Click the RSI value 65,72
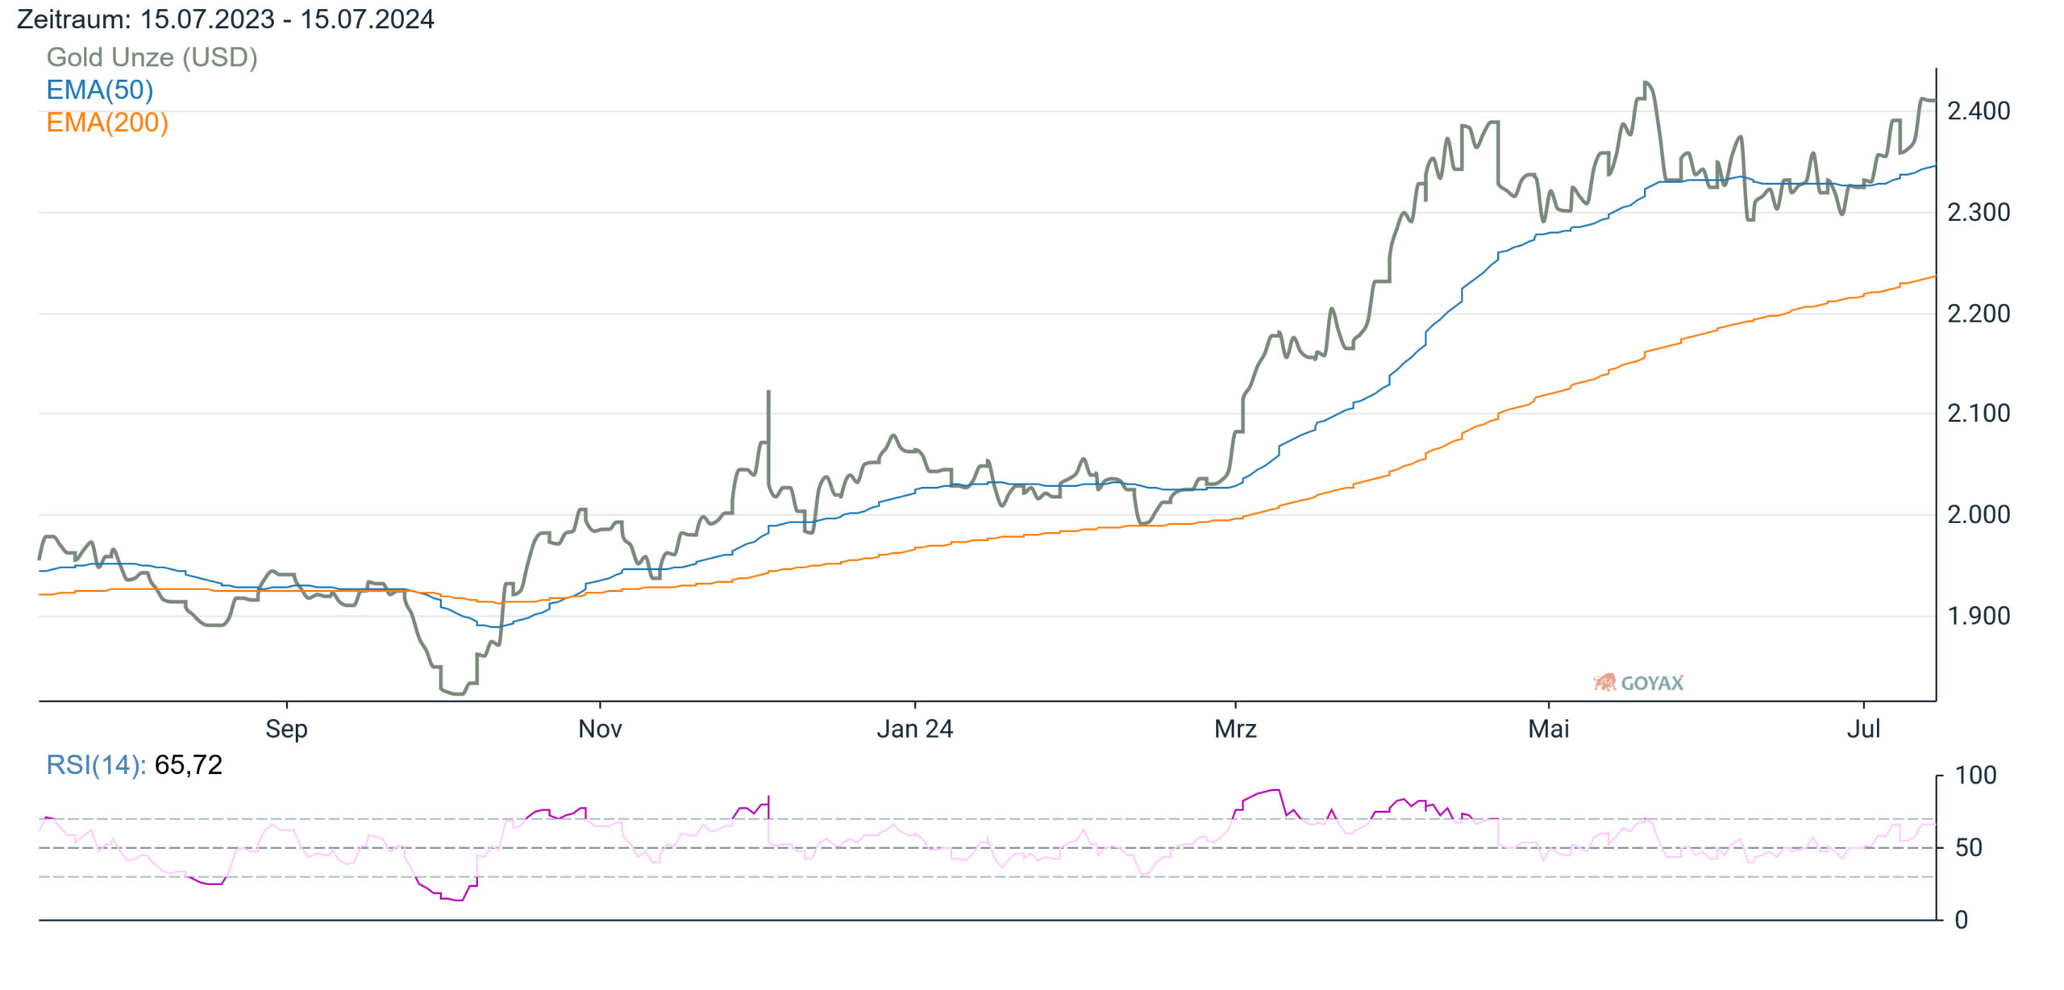 tap(188, 764)
